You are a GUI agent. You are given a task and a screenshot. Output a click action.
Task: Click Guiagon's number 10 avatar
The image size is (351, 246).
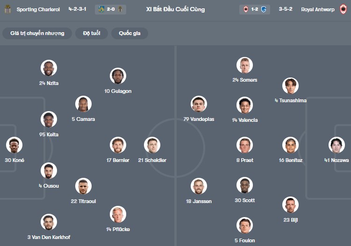pyautogui.click(x=118, y=76)
